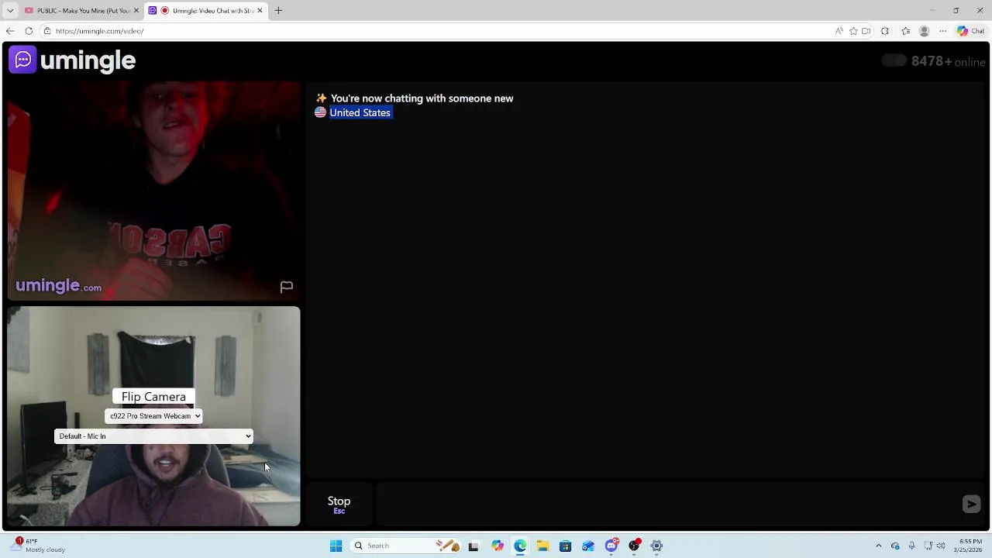Open browser Extensions menu
The height and width of the screenshot is (558, 992).
(885, 31)
